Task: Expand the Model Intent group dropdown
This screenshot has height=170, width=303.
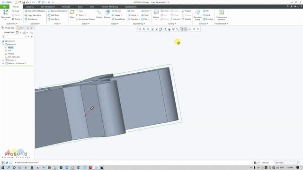Action: [222, 24]
